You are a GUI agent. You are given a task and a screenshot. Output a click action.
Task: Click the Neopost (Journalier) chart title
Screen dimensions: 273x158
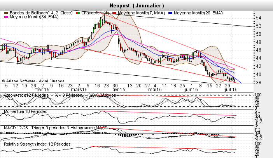pyautogui.click(x=137, y=6)
